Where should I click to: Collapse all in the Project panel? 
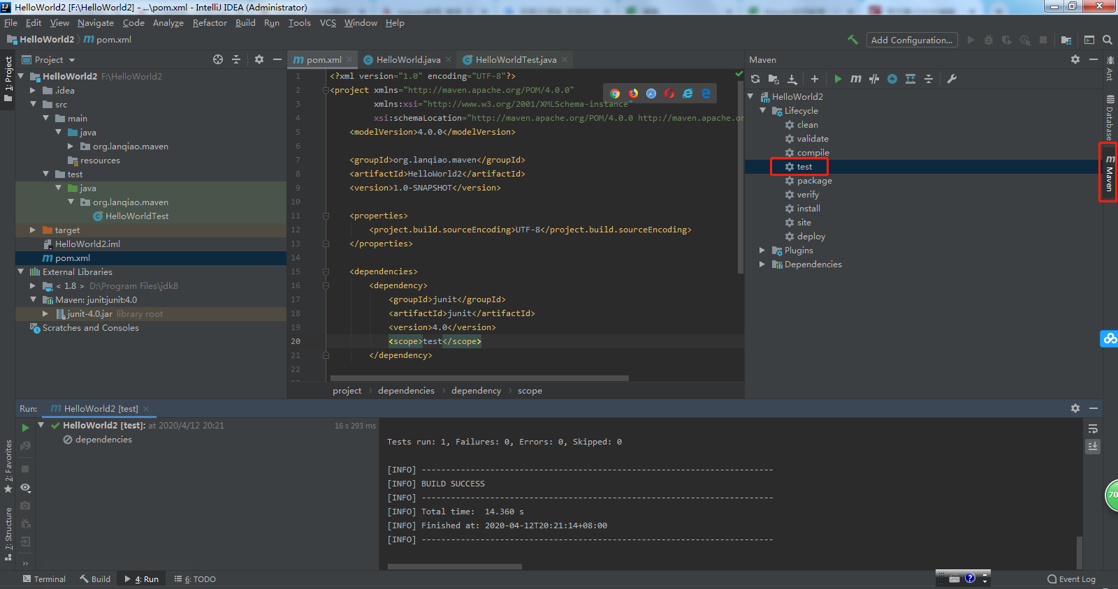pos(236,59)
